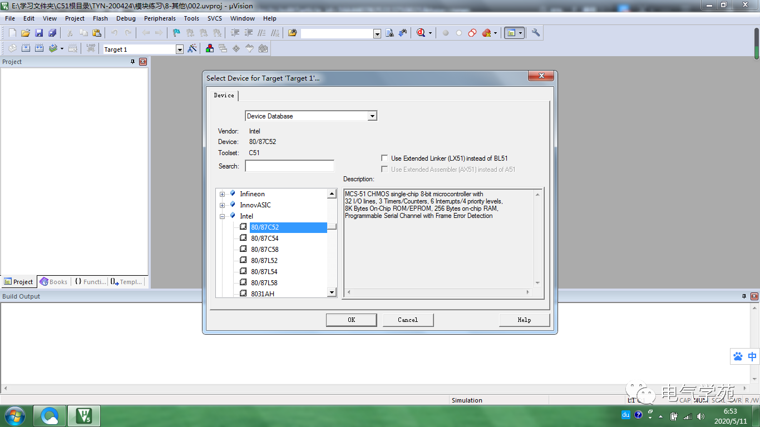
Task: Open the Flash menu
Action: click(100, 18)
